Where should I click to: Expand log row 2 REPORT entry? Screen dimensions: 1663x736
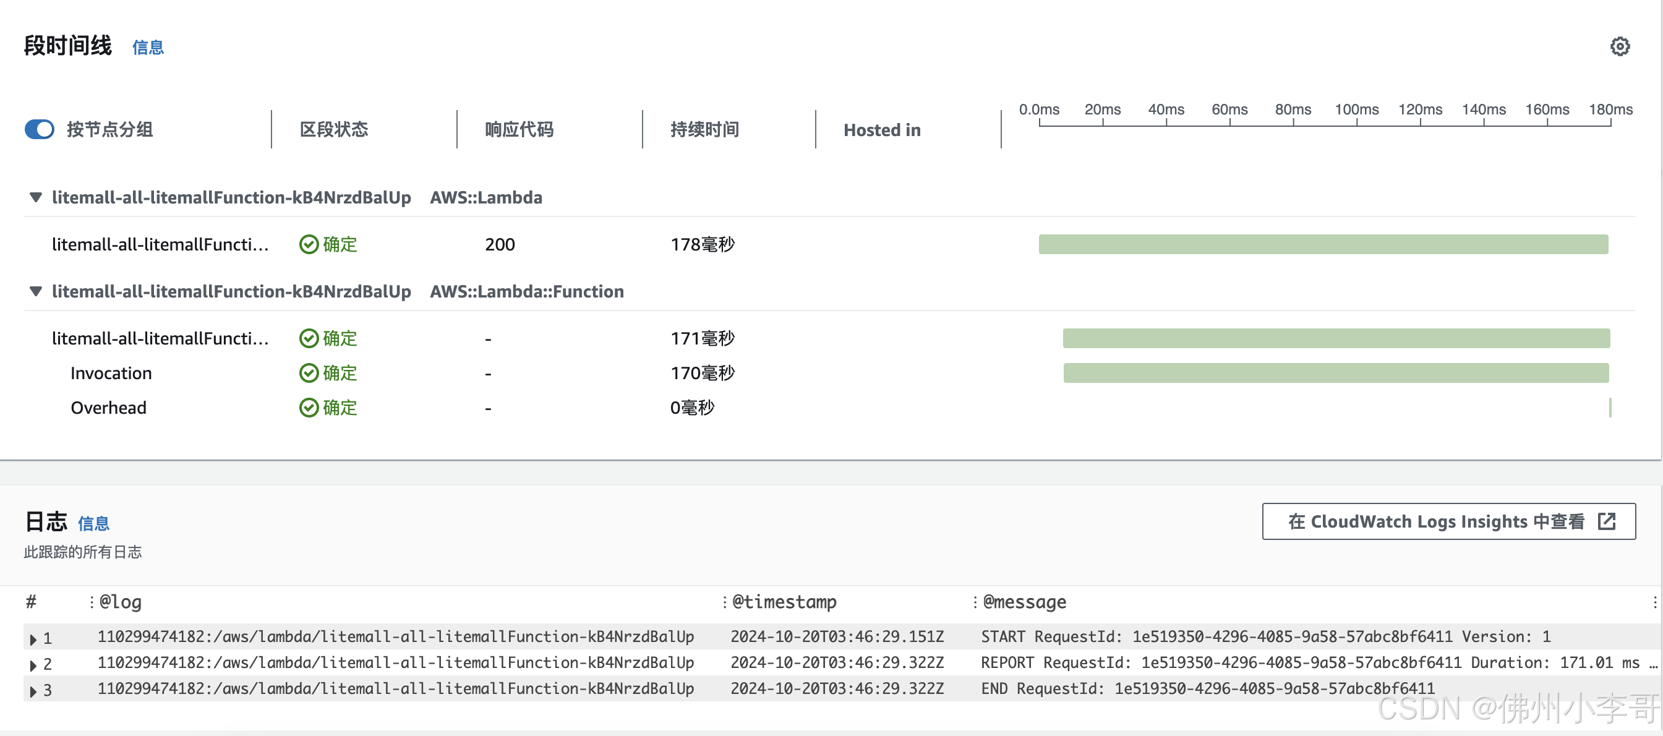33,665
